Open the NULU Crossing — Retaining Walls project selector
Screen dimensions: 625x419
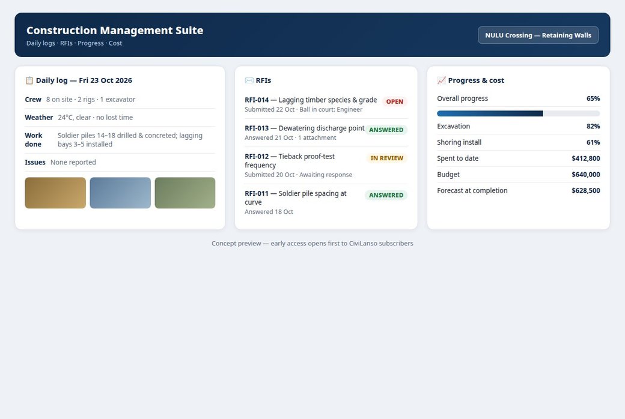point(538,35)
